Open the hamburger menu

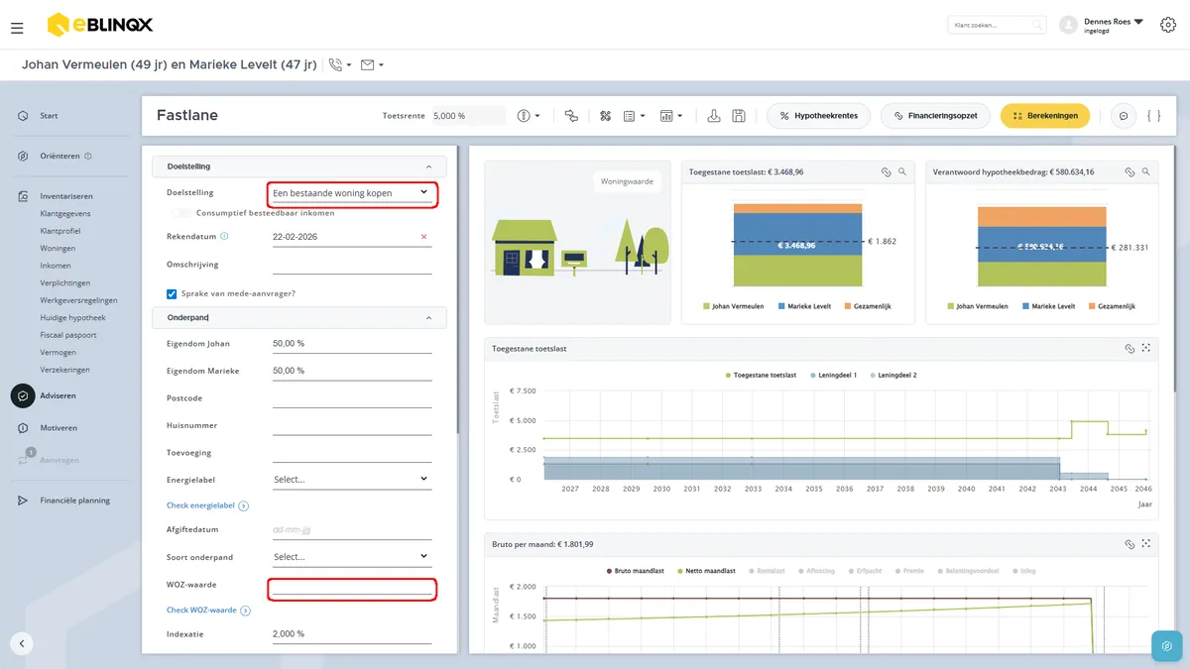click(17, 28)
